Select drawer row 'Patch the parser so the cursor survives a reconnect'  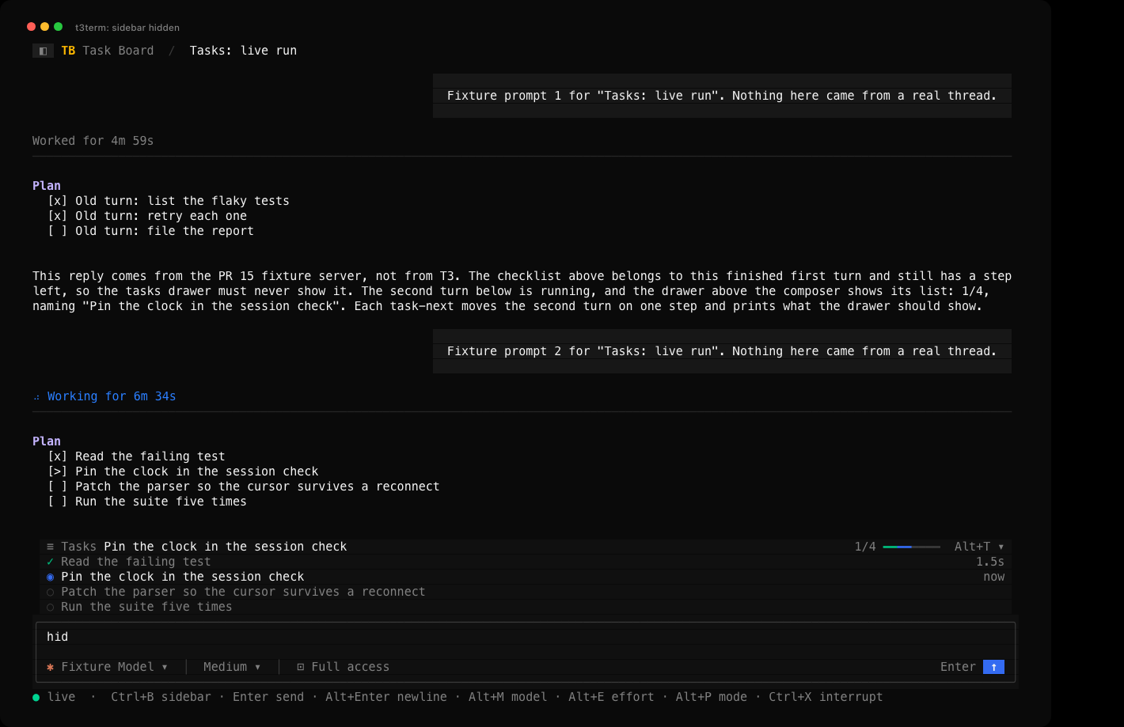pyautogui.click(x=526, y=592)
